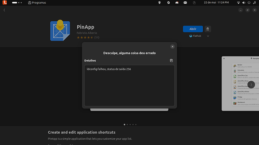Click the ldconfig falhou error text
Image resolution: width=259 pixels, height=145 pixels.
109,69
